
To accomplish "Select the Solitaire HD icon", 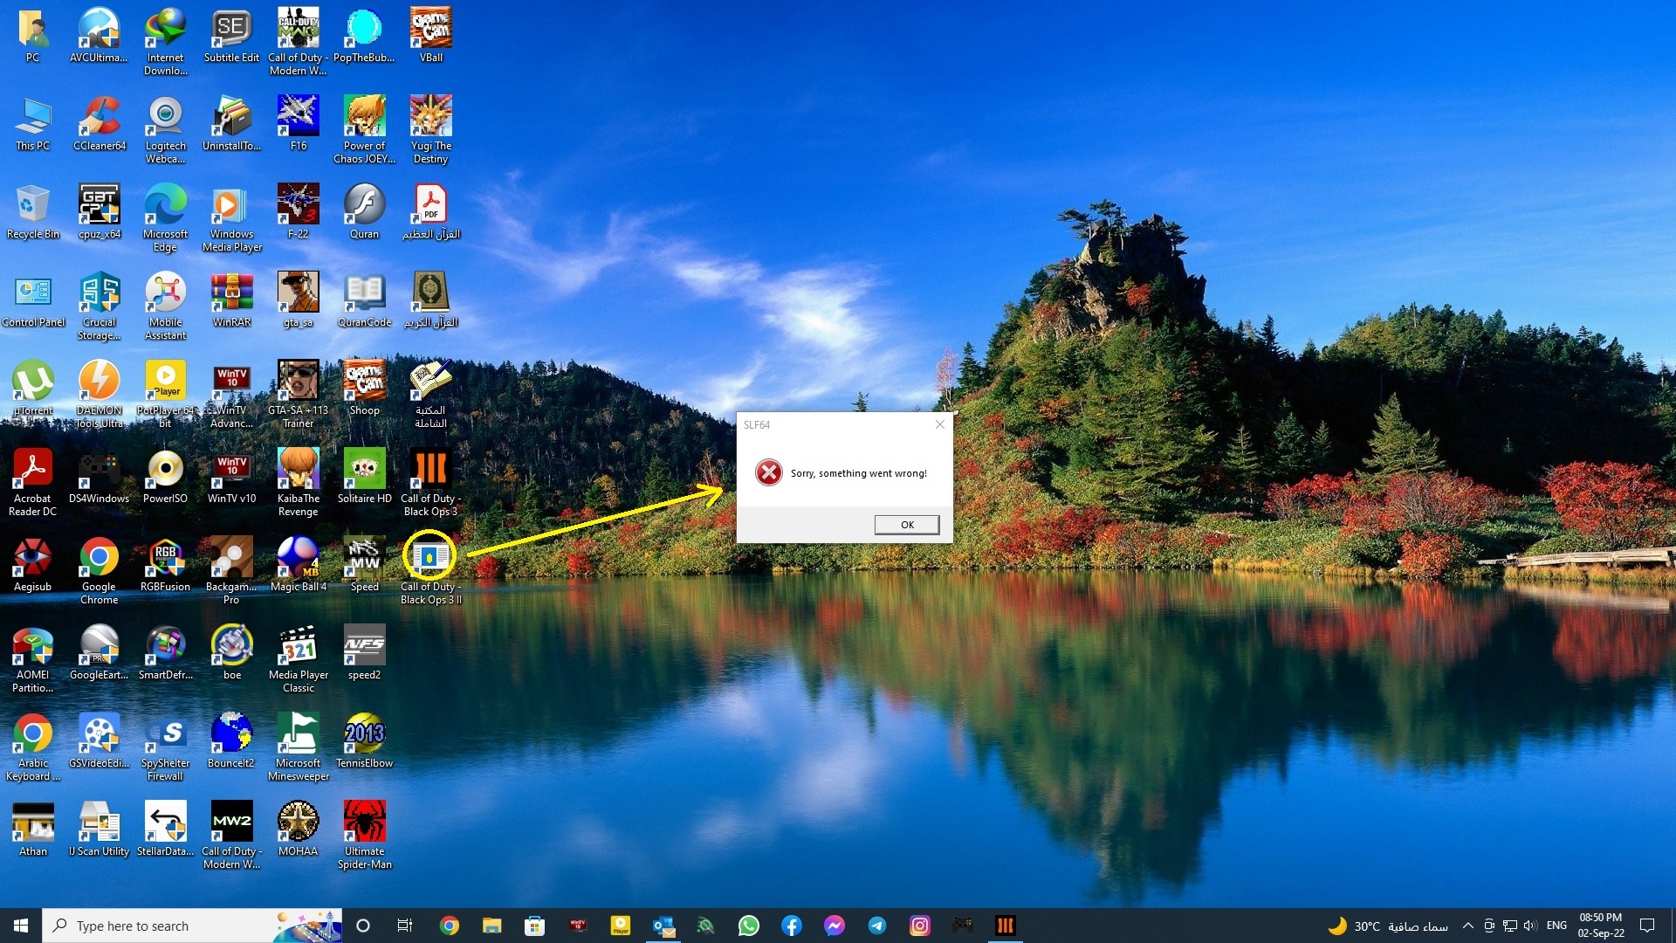I will tap(364, 477).
